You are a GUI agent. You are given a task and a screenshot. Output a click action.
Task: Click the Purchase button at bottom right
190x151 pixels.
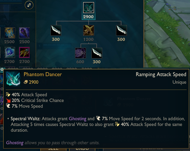point(151,149)
